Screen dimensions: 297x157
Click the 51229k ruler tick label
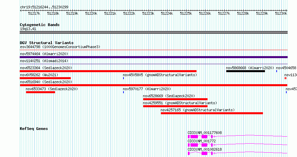click(262, 13)
